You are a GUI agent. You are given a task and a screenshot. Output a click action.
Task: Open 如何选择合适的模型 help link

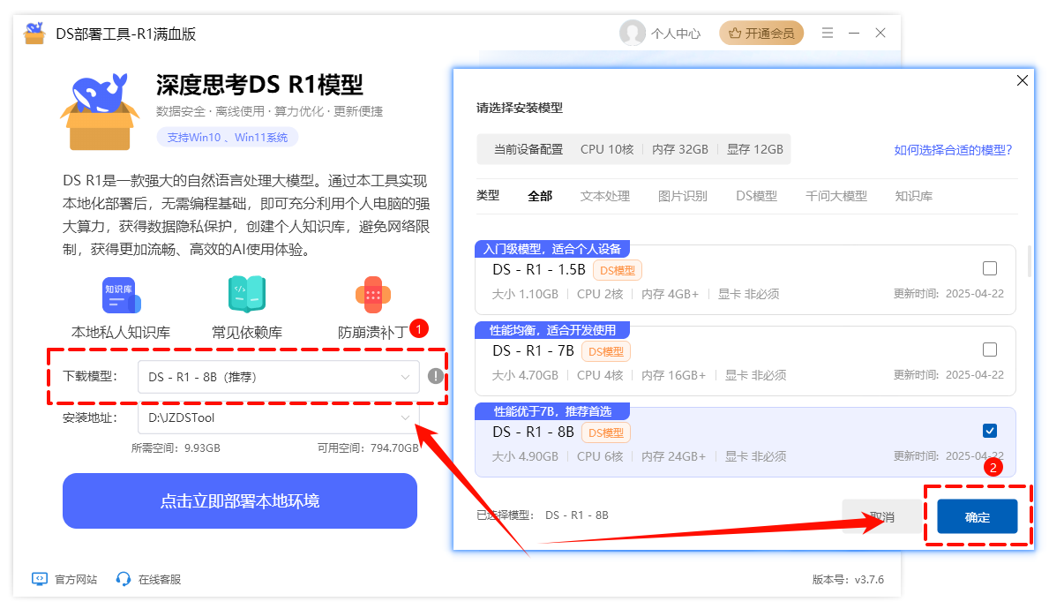click(954, 150)
